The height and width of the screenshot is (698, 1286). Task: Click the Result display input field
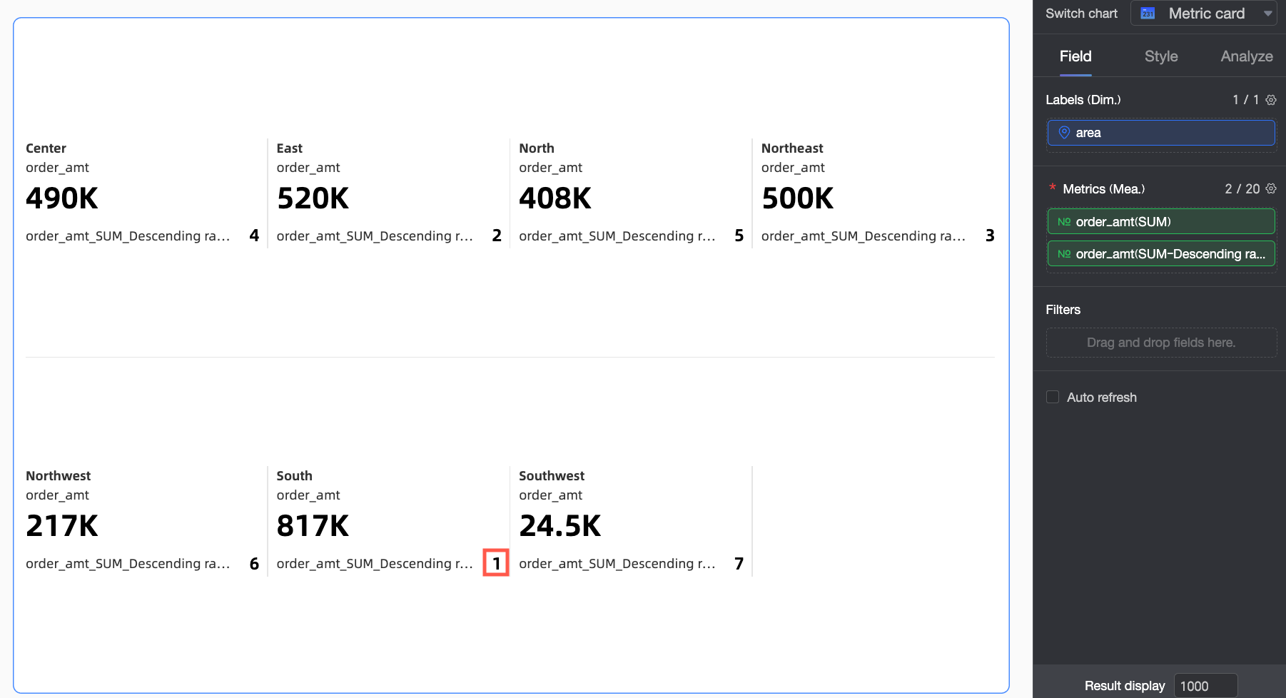1205,686
